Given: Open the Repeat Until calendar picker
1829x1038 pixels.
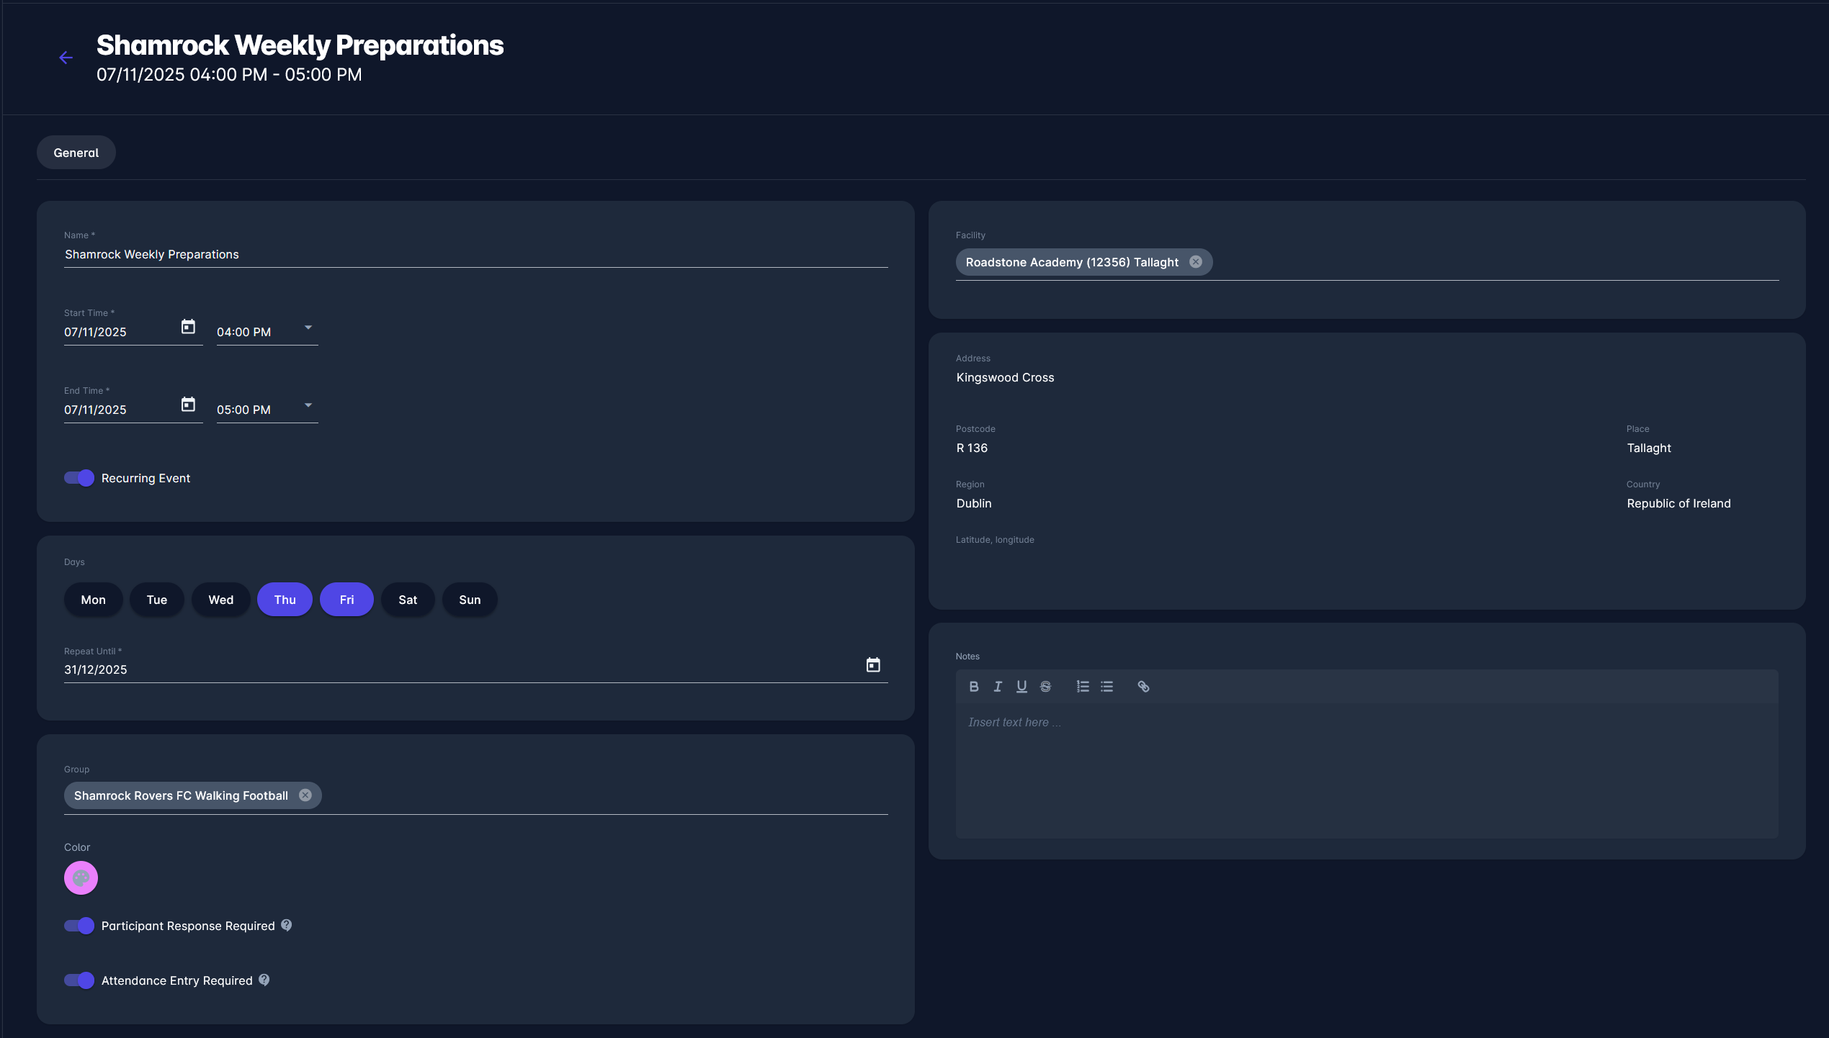Looking at the screenshot, I should (x=873, y=665).
